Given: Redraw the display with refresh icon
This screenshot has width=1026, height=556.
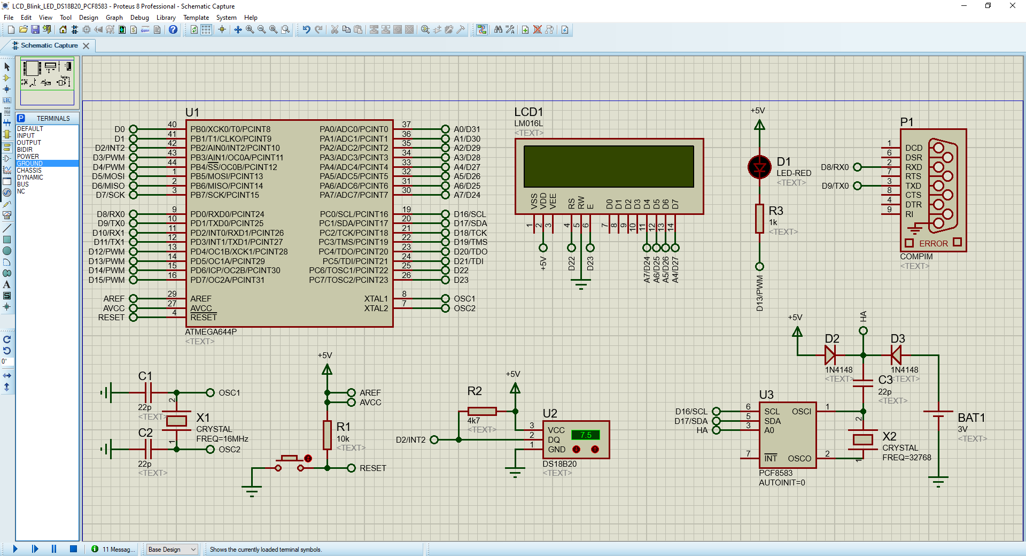Looking at the screenshot, I should 194,29.
